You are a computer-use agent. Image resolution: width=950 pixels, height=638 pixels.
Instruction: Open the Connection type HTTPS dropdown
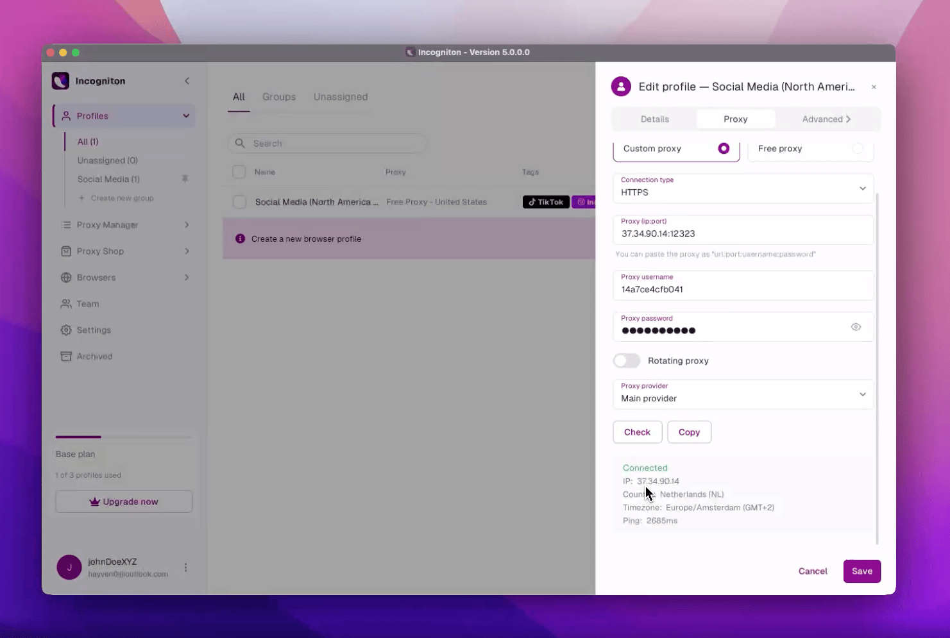click(x=743, y=189)
